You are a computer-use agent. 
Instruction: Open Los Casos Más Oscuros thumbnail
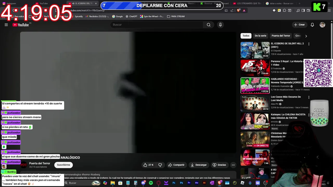[x=255, y=103]
